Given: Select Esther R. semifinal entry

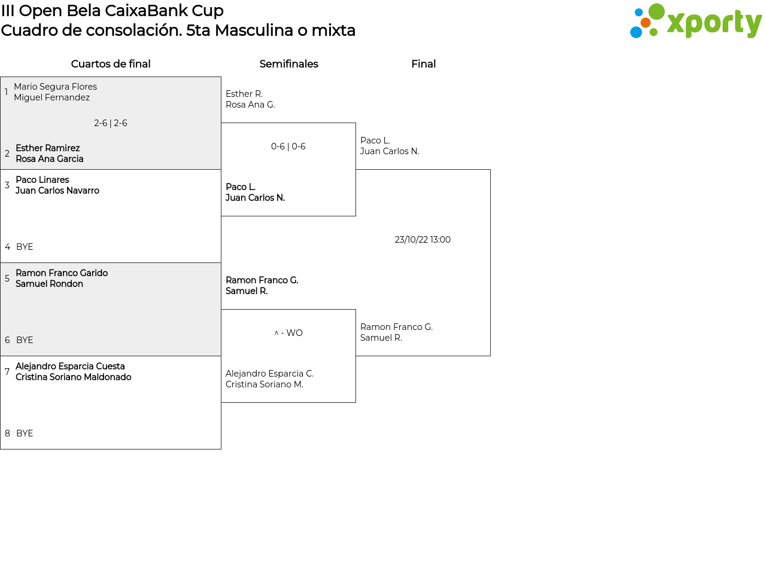Looking at the screenshot, I should pyautogui.click(x=250, y=99).
